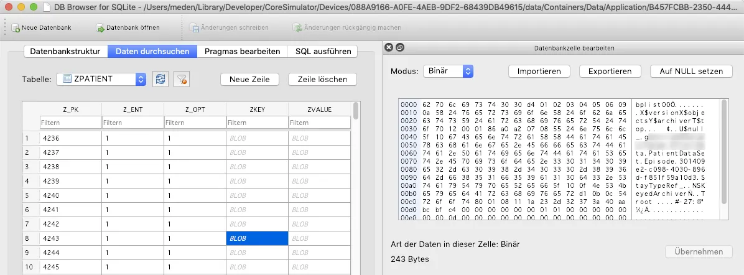Open the document proxy icon in title bar
The height and width of the screenshot is (275, 744).
coord(46,7)
